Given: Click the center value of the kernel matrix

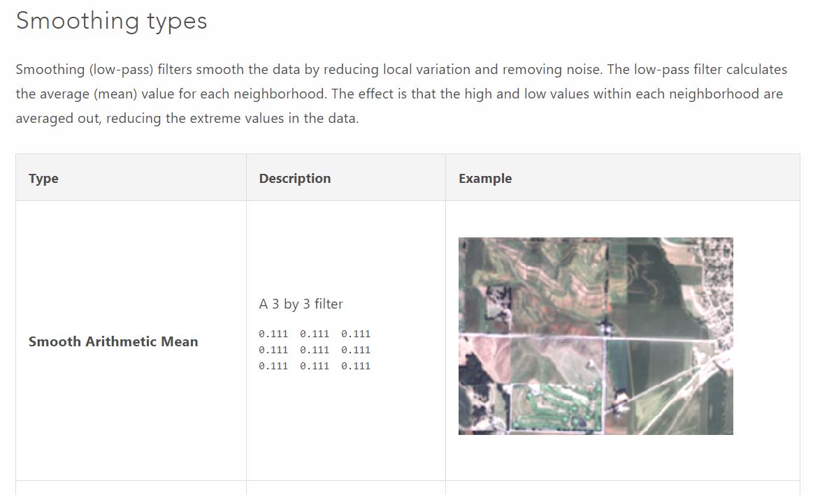Looking at the screenshot, I should coord(314,350).
